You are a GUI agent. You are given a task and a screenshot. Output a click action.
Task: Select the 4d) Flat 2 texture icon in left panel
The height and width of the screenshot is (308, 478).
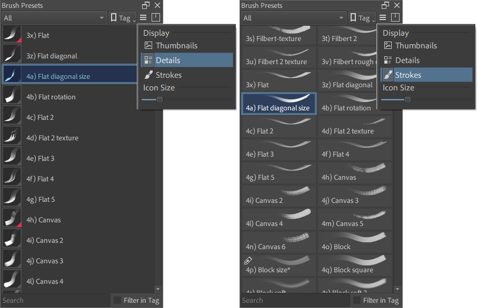point(12,136)
